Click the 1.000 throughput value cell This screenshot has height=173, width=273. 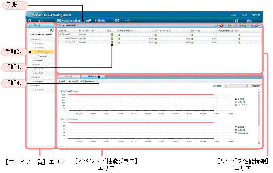[188, 39]
